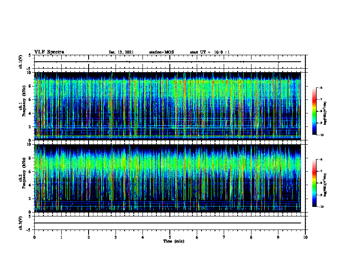
Task: Click the time axis tick label "1"
Action: click(61, 237)
